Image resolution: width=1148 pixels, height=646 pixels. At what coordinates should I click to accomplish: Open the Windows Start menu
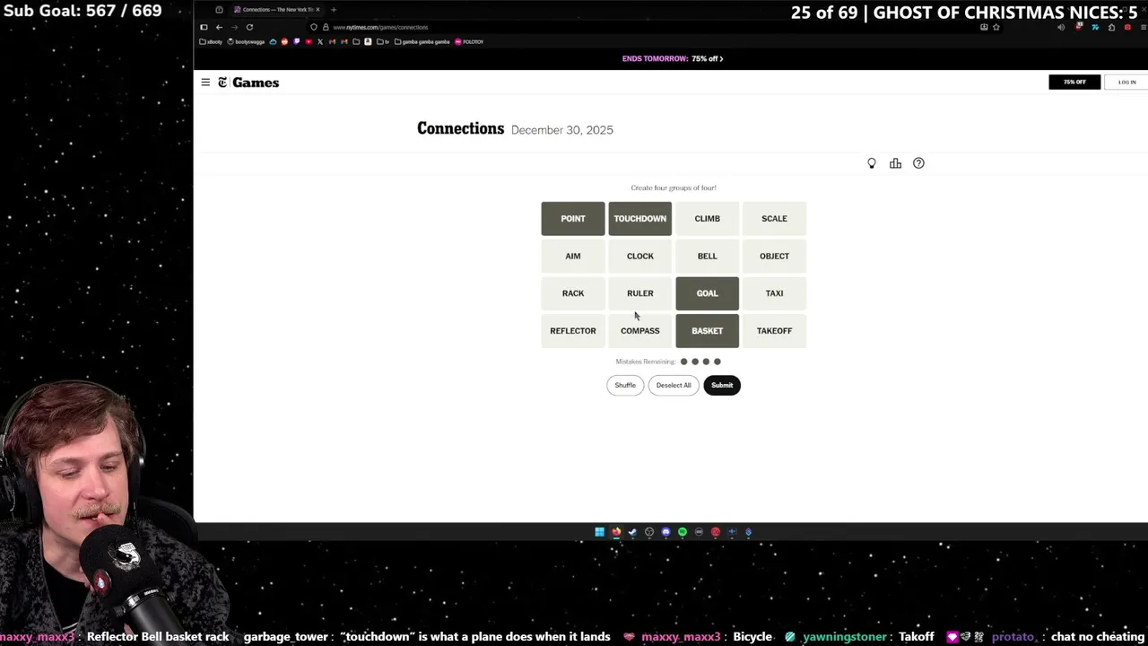600,532
